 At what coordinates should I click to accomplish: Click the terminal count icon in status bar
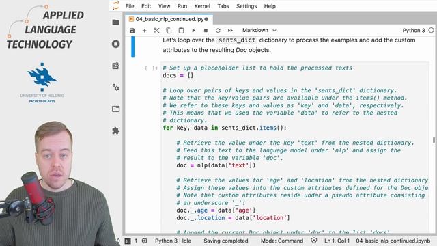point(128,241)
